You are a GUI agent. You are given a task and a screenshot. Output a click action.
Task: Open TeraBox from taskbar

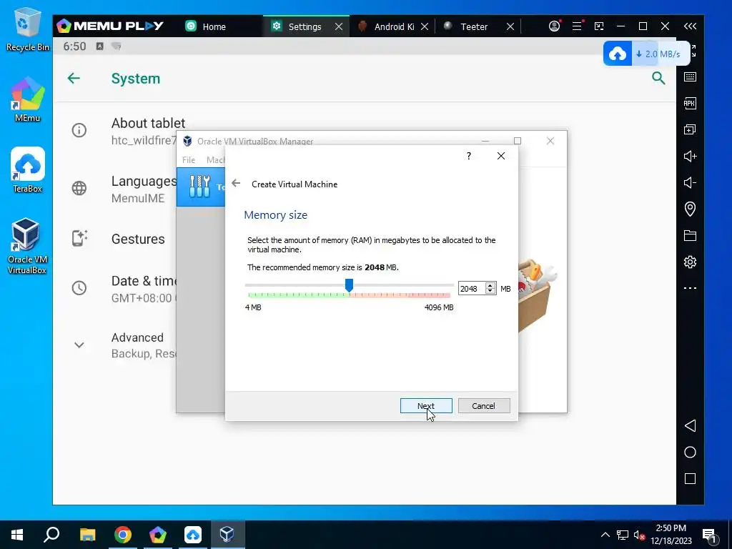tap(192, 535)
